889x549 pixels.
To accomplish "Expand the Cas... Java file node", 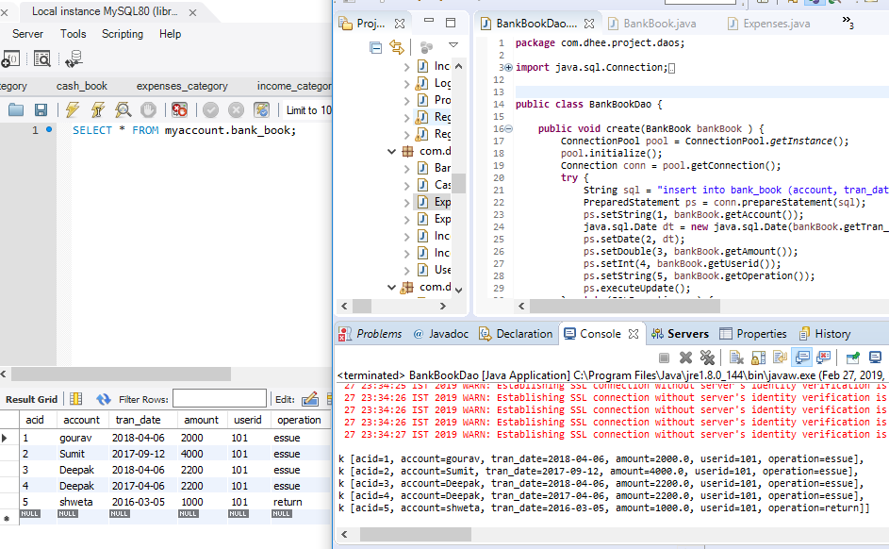I will (x=406, y=185).
